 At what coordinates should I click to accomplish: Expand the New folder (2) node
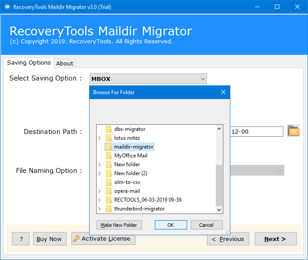[100, 173]
